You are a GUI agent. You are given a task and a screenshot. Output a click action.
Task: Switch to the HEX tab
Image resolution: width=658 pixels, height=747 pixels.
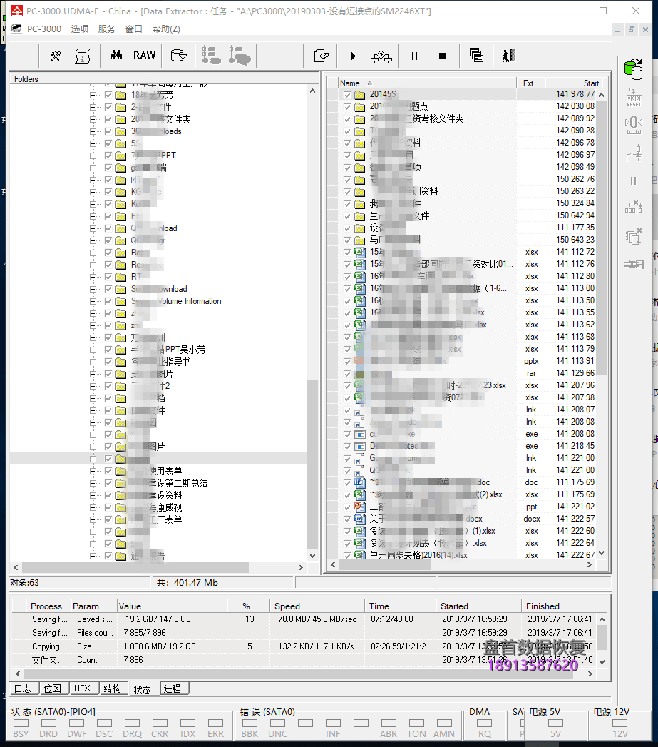pyautogui.click(x=83, y=689)
